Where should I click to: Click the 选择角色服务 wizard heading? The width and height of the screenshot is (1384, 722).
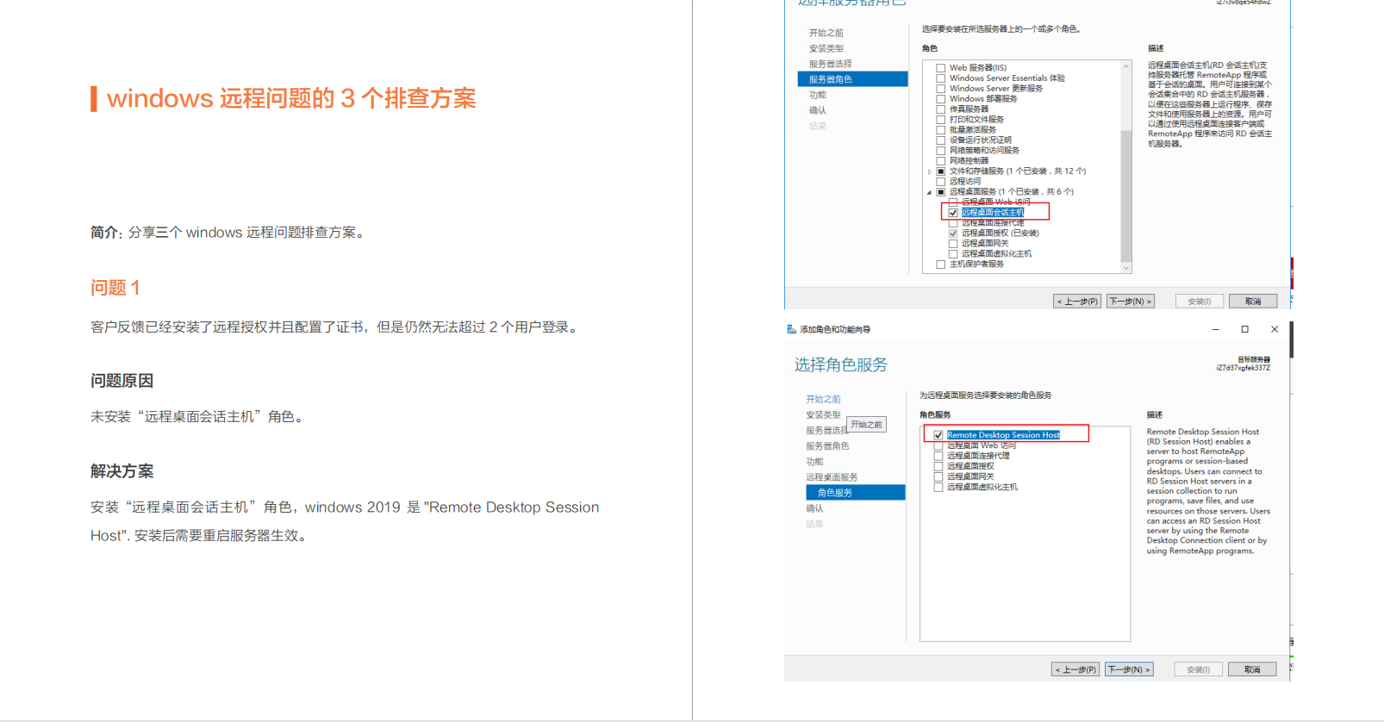(x=841, y=364)
